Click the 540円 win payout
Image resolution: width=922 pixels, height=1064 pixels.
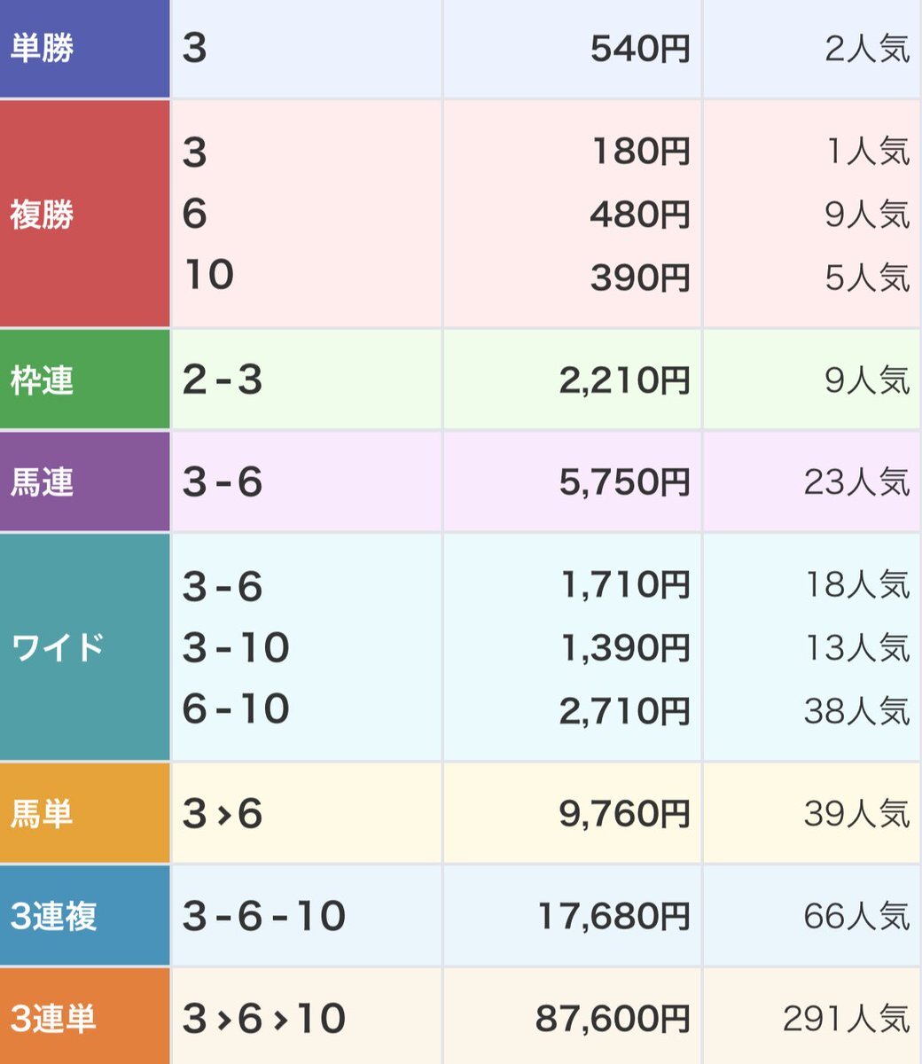tap(639, 49)
